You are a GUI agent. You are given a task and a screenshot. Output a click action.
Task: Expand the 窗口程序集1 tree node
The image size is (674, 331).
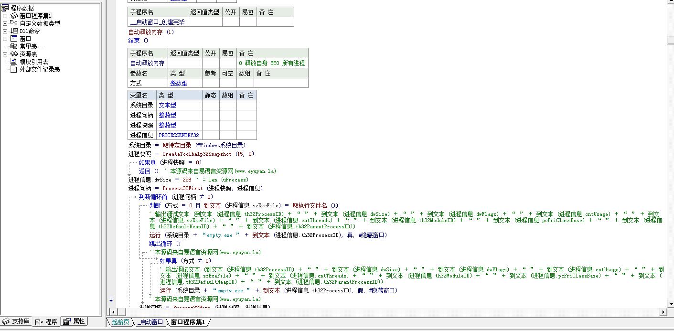(x=5, y=16)
